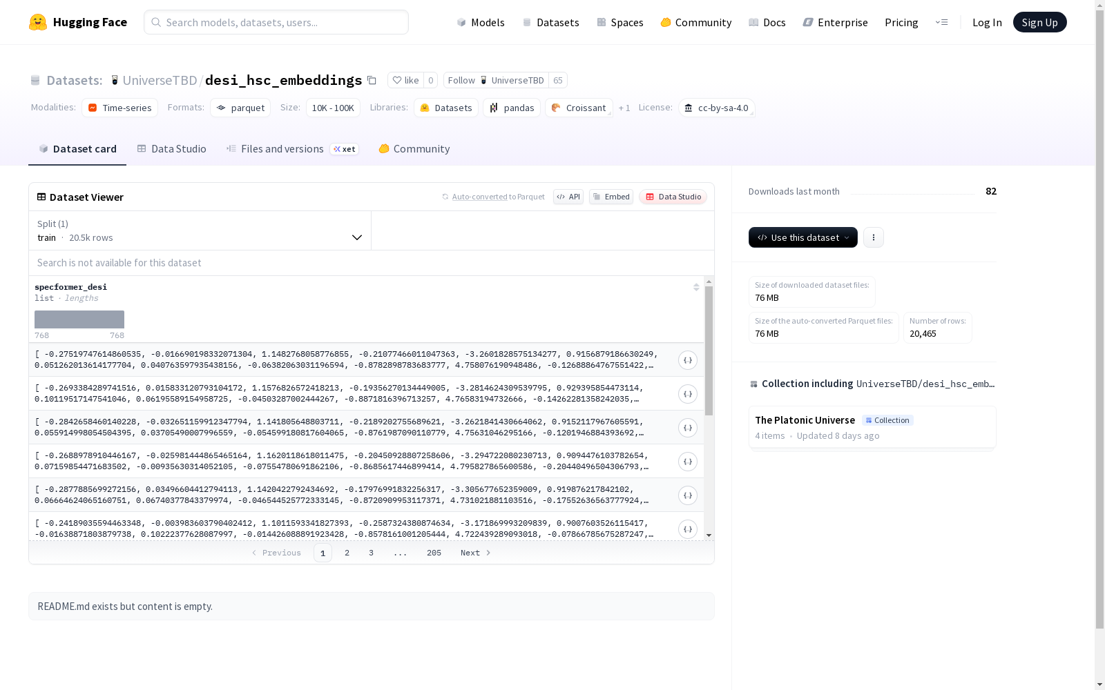Viewport: 1105px width, 690px height.
Task: Click Next page in the pagination
Action: point(476,553)
